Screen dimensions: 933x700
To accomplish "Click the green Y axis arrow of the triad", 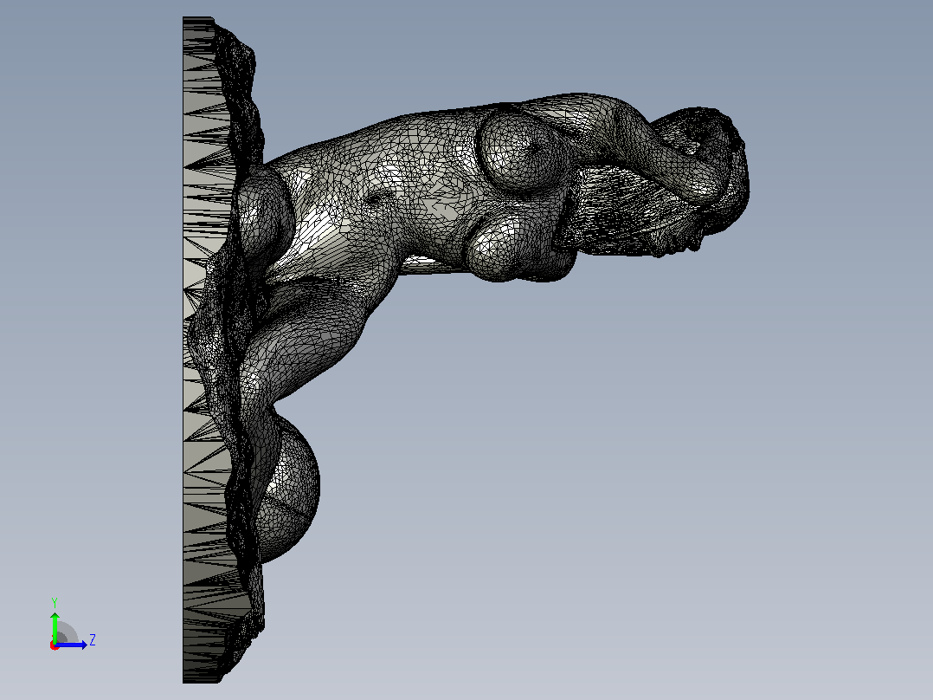I will tap(55, 626).
